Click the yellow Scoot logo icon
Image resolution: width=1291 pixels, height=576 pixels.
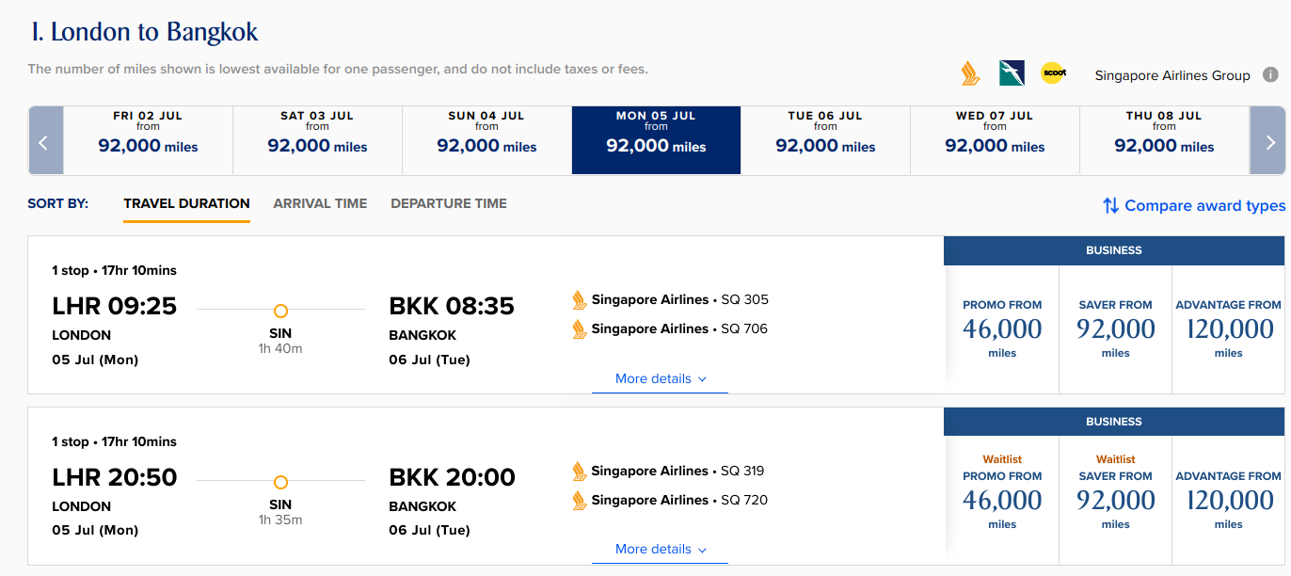click(1053, 73)
